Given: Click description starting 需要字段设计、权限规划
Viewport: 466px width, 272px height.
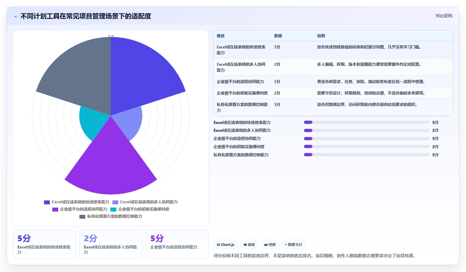Looking at the screenshot, I should tap(371, 93).
